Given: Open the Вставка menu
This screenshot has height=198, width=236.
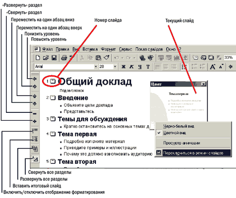Looking at the screenshot, I should pyautogui.click(x=90, y=49).
